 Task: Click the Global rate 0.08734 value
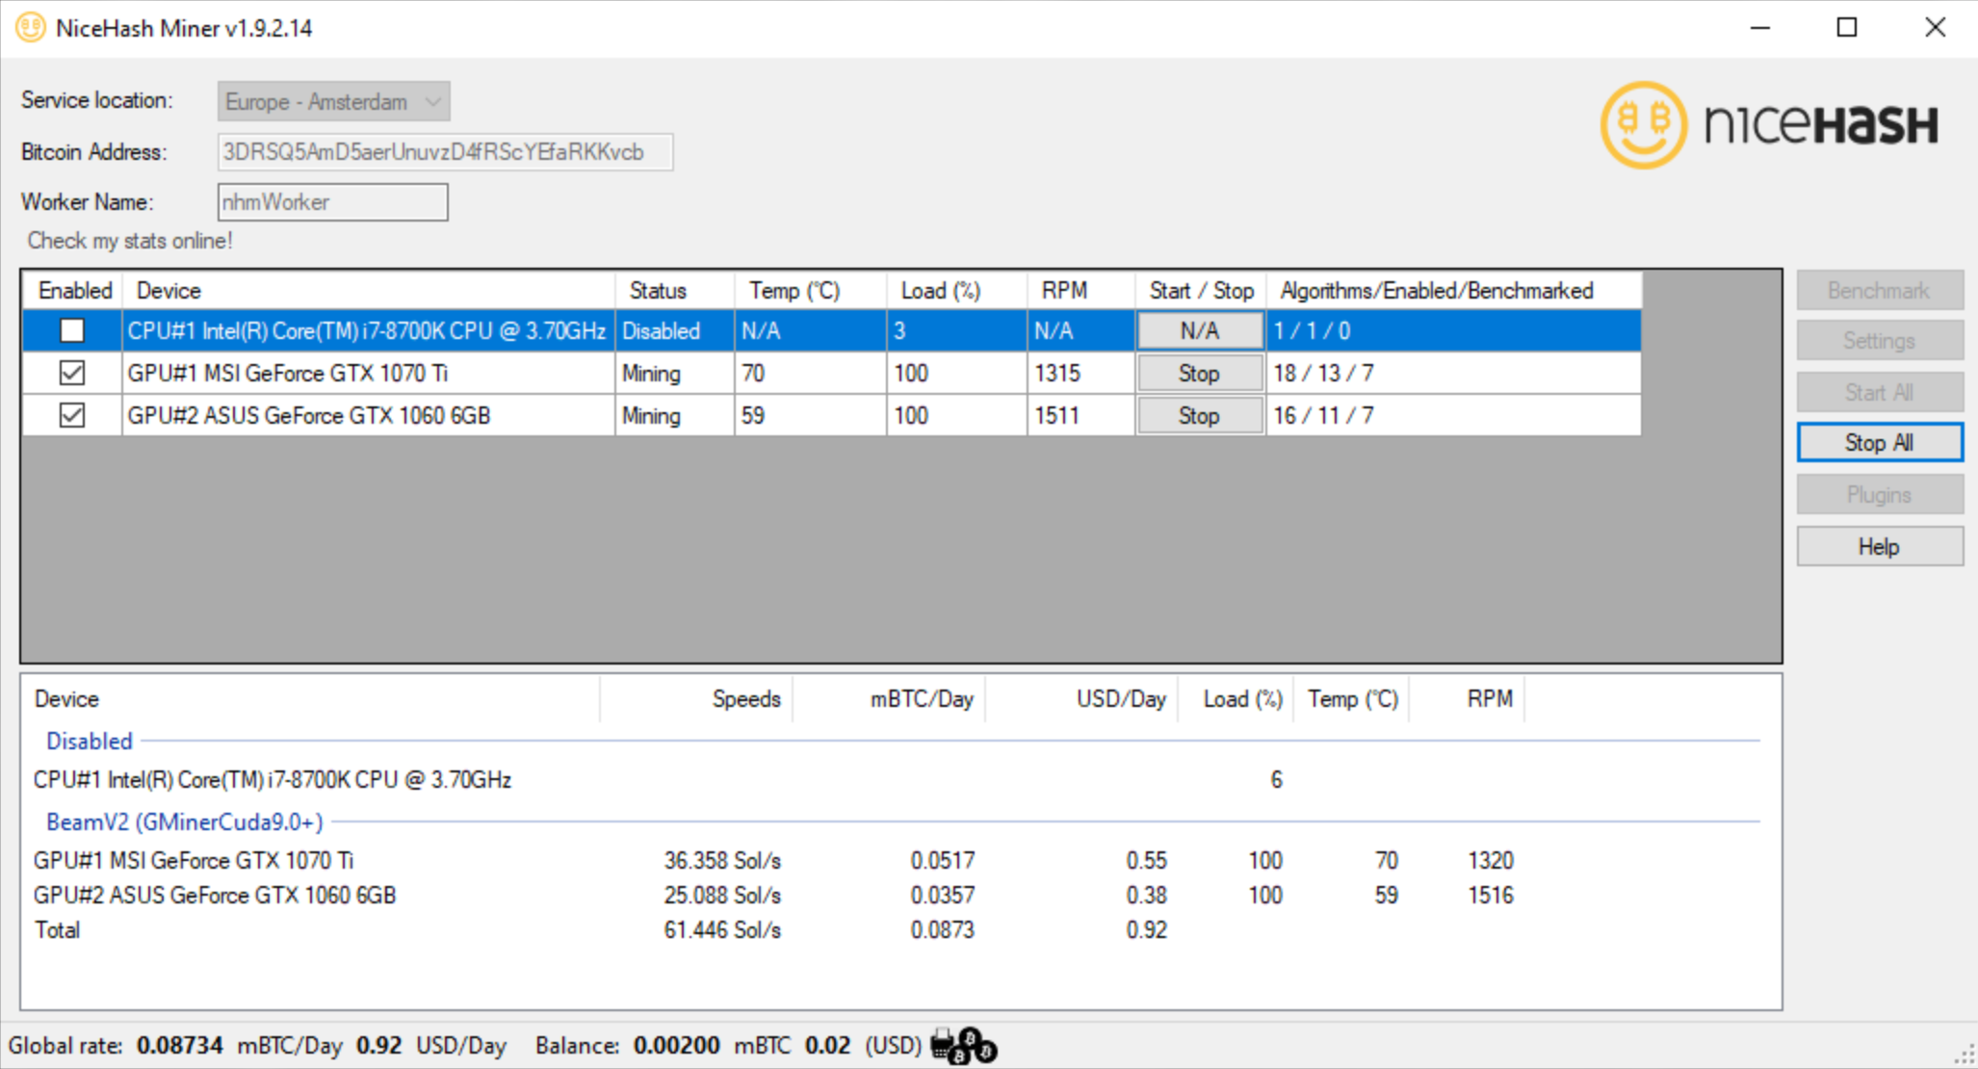pos(180,1046)
